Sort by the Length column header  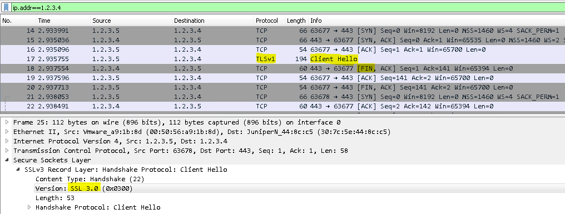pos(296,21)
